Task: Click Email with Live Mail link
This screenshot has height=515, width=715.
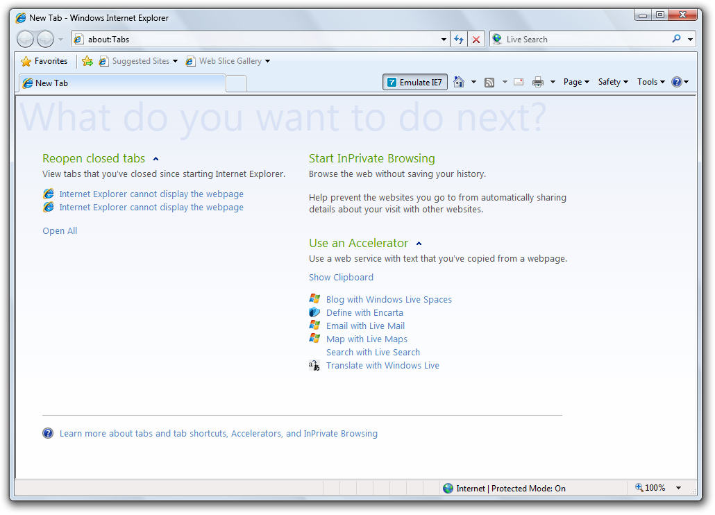Action: [x=365, y=326]
